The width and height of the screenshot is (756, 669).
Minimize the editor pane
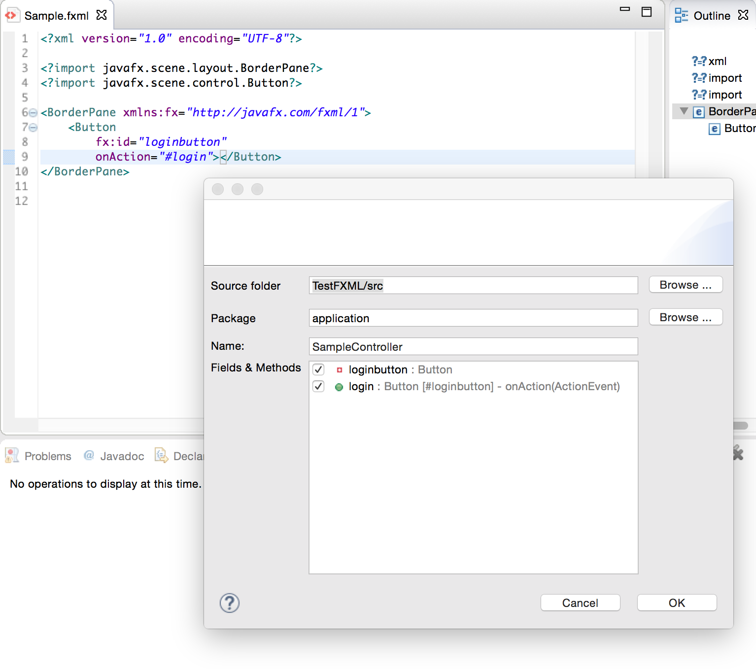click(625, 9)
